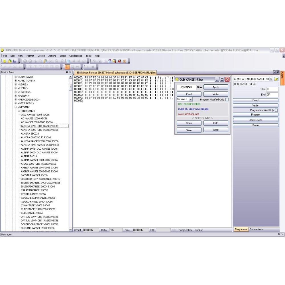Switch to the Connections tab
The image size is (285, 285).
(x=256, y=229)
